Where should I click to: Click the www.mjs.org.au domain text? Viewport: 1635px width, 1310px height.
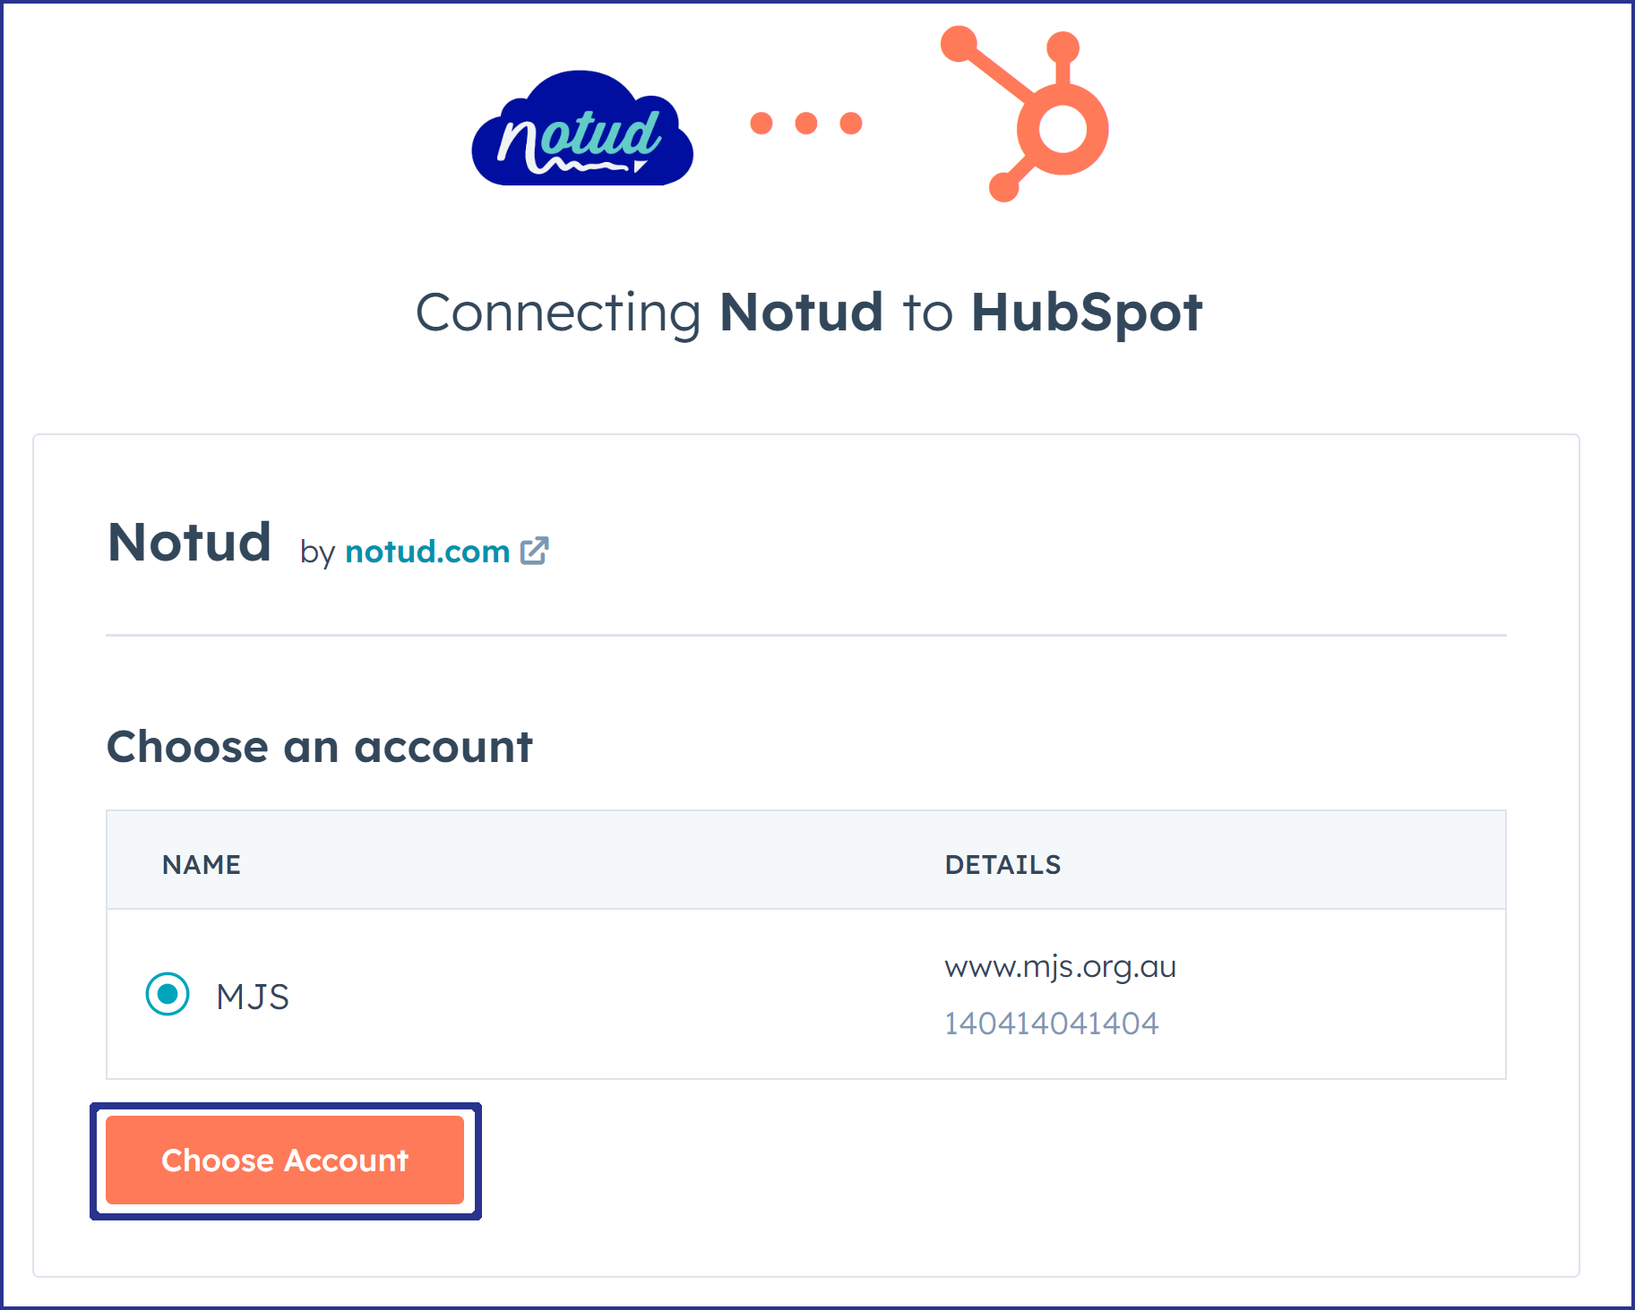[1060, 967]
